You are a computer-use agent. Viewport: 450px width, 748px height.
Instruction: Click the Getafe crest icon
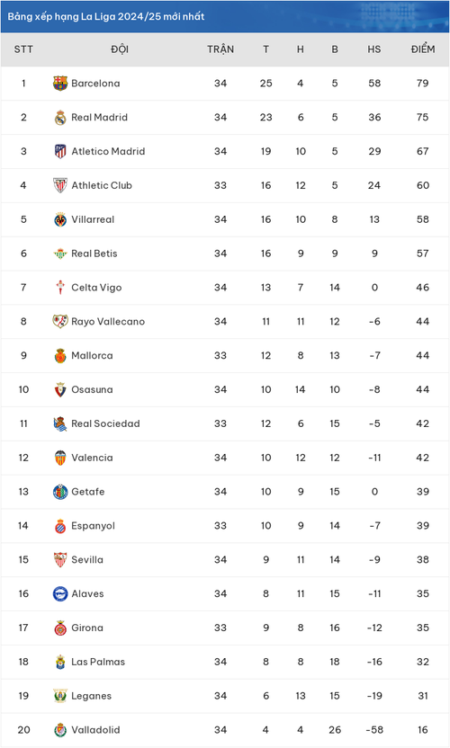60,492
